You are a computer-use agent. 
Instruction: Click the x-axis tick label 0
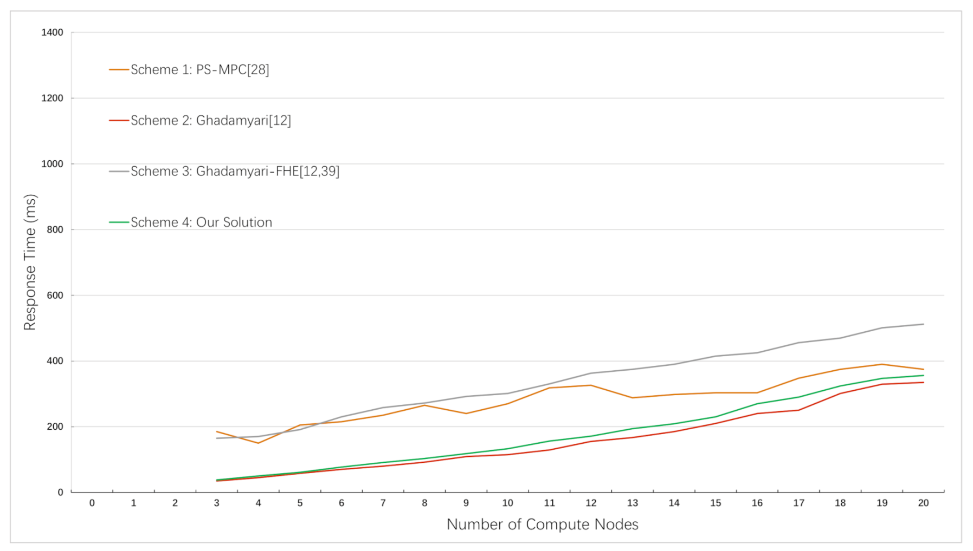click(x=92, y=503)
